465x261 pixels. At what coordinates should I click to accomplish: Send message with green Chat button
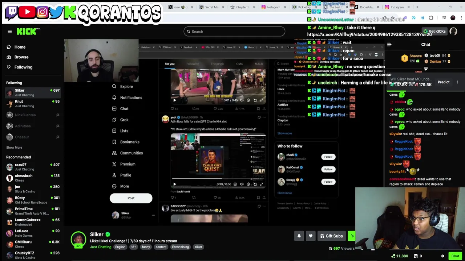455,256
